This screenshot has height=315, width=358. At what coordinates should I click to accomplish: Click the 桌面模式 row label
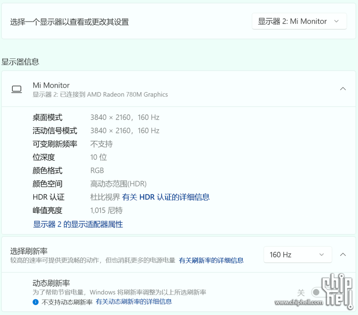[47, 118]
